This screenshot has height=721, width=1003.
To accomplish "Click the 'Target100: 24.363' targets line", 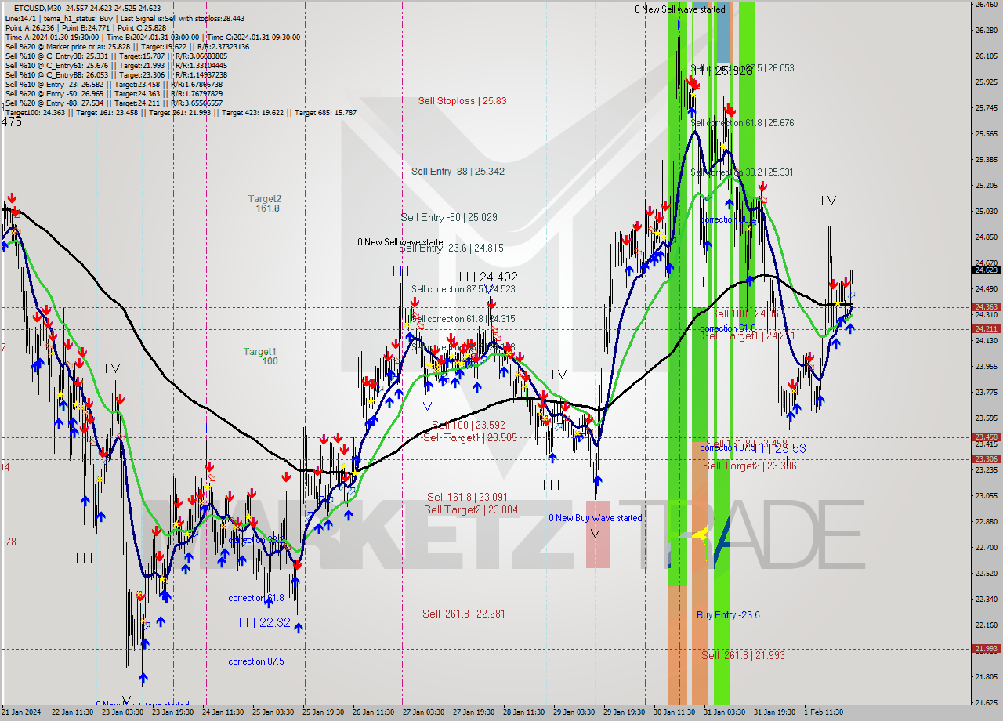I will pos(180,112).
